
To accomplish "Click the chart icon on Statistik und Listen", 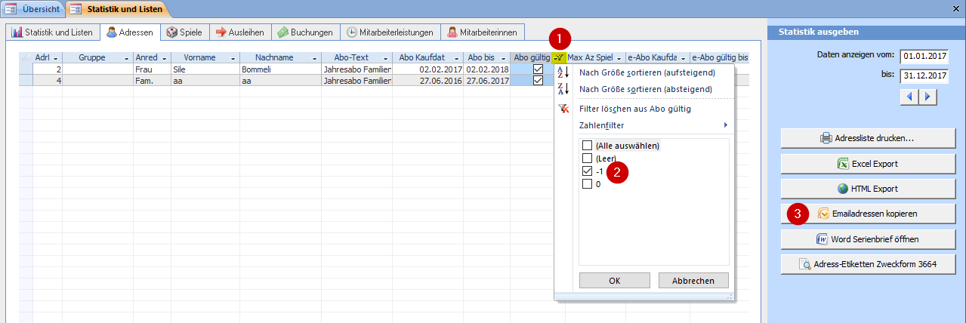I will (x=17, y=32).
